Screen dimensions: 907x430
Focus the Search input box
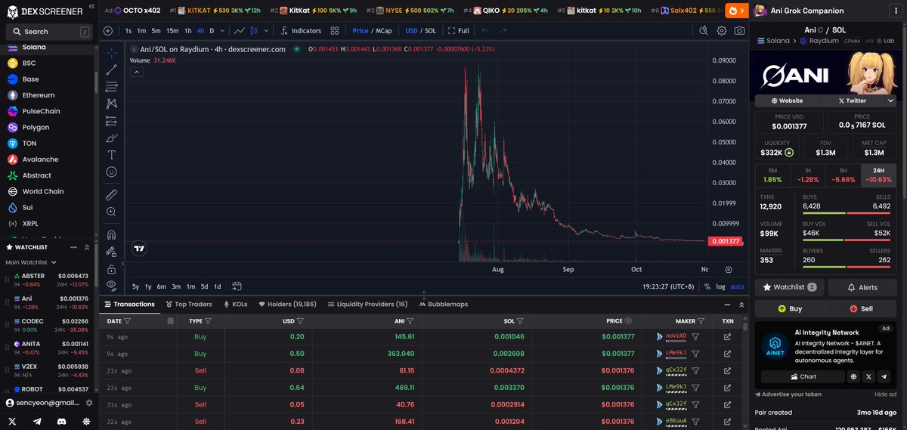tap(48, 32)
